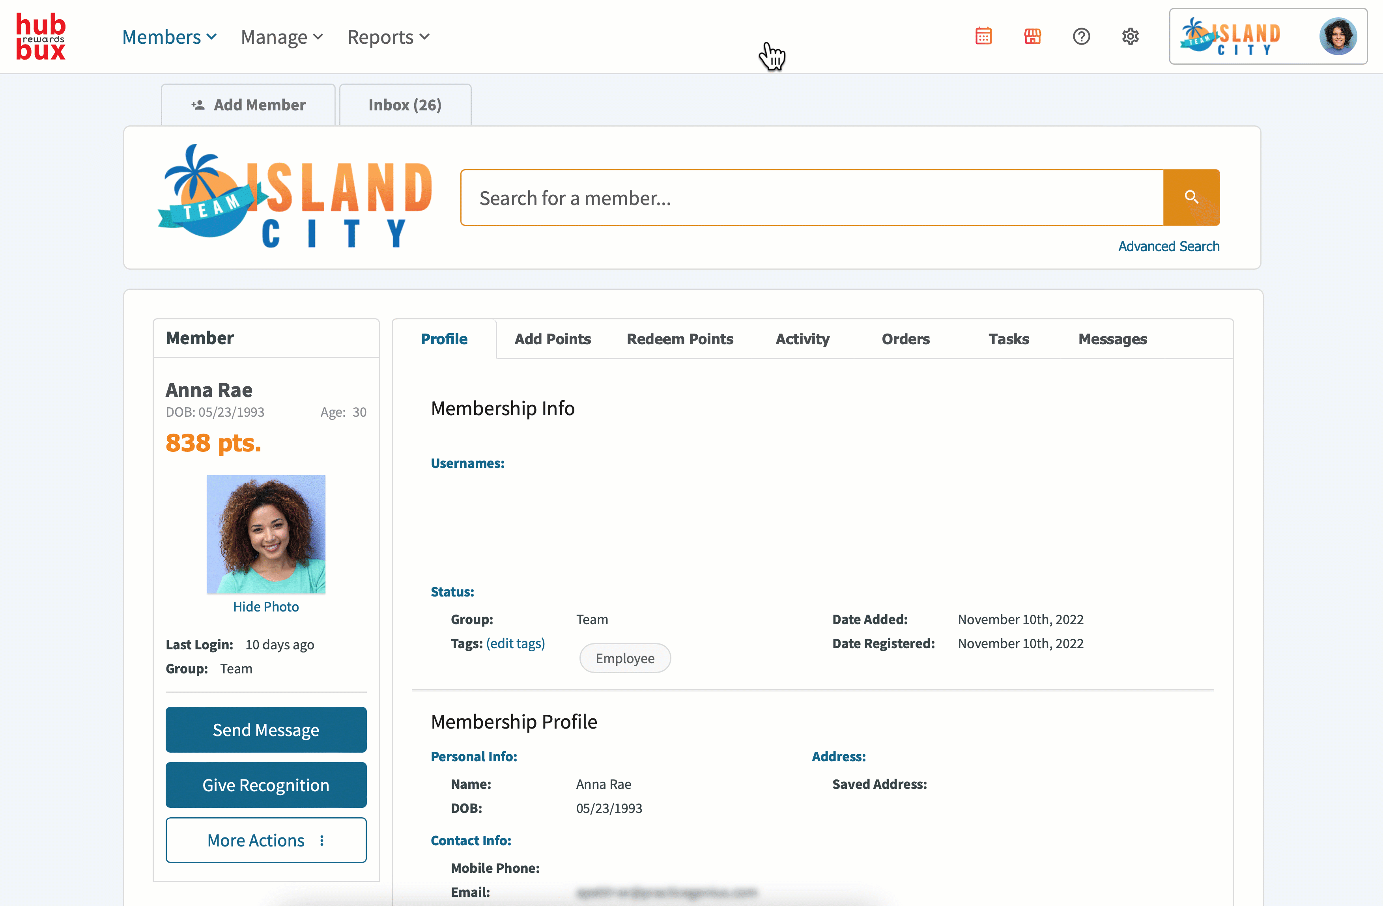1383x906 pixels.
Task: Switch to the Redeem Points tab
Action: [679, 339]
